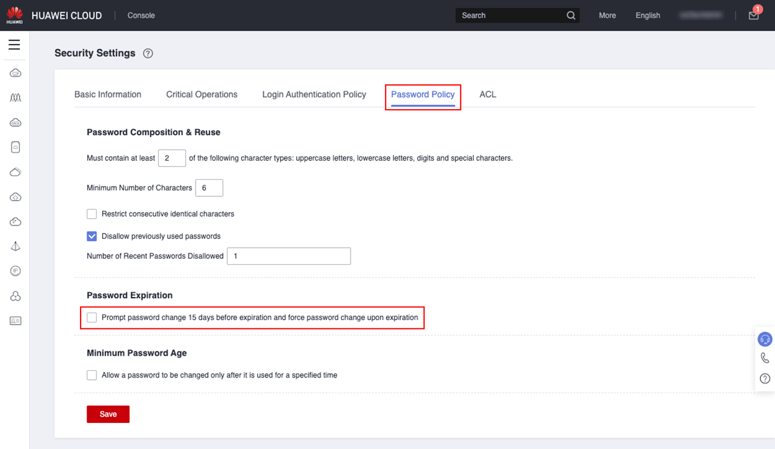This screenshot has height=449, width=775.
Task: Click the floating help question icon
Action: click(x=765, y=379)
